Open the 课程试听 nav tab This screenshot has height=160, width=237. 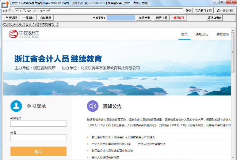point(223,34)
